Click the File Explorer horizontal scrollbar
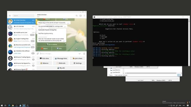Screen dimensions: 191x107 [151, 73]
